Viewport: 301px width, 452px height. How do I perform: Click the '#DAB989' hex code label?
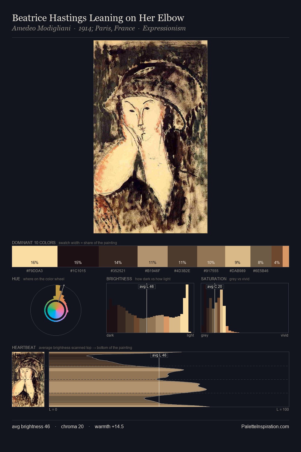click(238, 271)
